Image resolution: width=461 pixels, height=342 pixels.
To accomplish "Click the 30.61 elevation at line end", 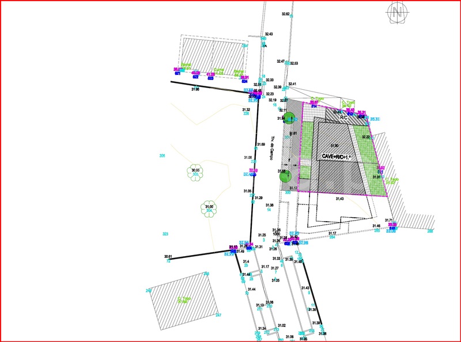I will pyautogui.click(x=168, y=257).
